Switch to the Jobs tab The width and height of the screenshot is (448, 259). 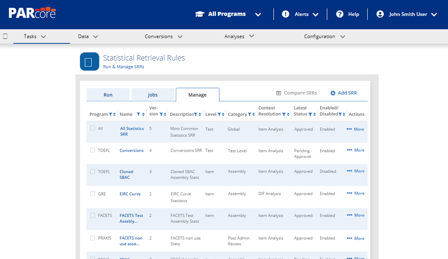pyautogui.click(x=153, y=95)
